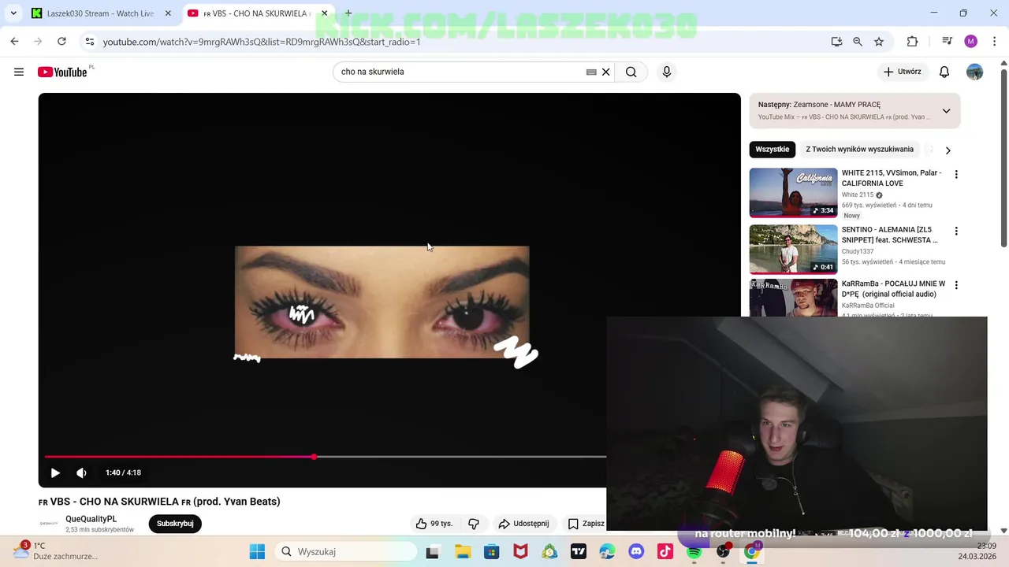This screenshot has height=567, width=1009.
Task: Open the tab search dropdown arrow
Action: (13, 13)
